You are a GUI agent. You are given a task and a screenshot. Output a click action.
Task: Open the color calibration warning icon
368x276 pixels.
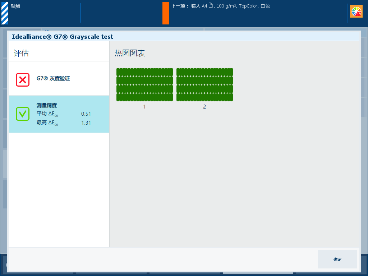pyautogui.click(x=356, y=11)
